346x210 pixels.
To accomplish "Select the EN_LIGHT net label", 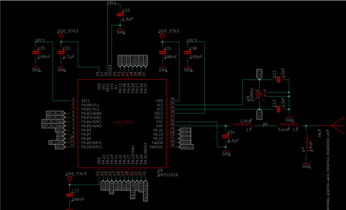I will [56, 143].
